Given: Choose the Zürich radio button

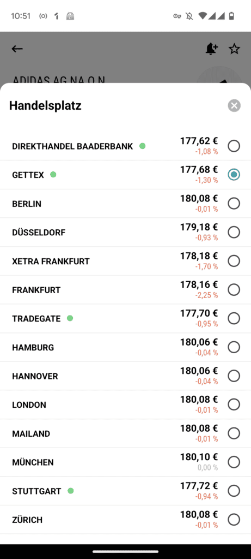Looking at the screenshot, I should (234, 520).
